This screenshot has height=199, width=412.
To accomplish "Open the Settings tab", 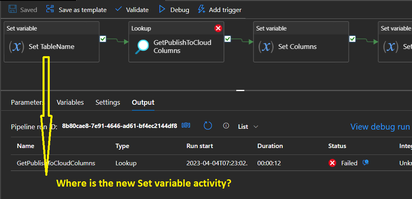I will tap(108, 103).
